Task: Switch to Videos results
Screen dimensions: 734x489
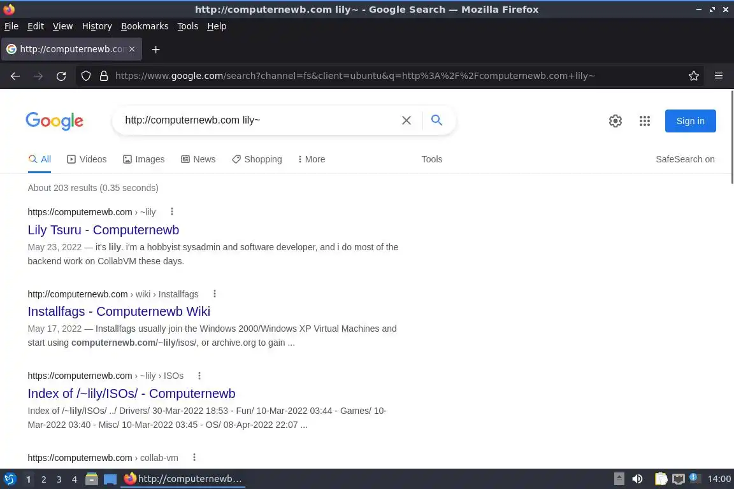Action: 87,159
